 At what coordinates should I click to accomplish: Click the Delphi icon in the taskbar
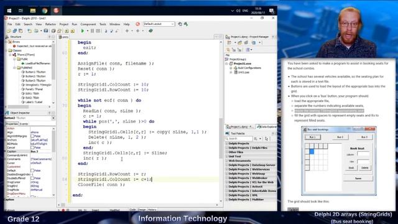click(56, 11)
